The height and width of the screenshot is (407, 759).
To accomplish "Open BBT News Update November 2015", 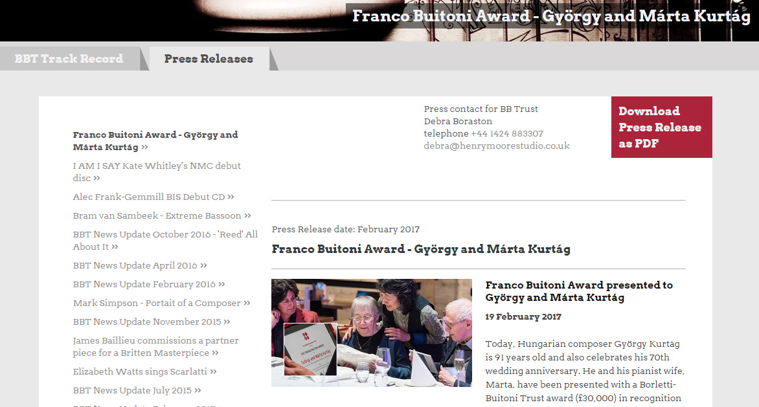I will click(x=152, y=322).
